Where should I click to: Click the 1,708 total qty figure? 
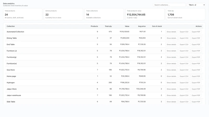click(171, 15)
